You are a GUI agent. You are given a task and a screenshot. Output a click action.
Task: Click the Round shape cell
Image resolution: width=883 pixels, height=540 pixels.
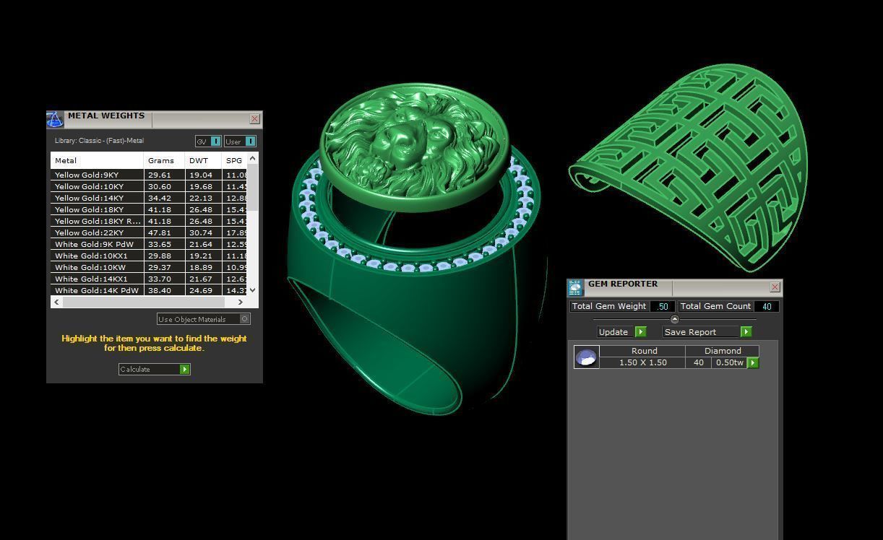(644, 351)
